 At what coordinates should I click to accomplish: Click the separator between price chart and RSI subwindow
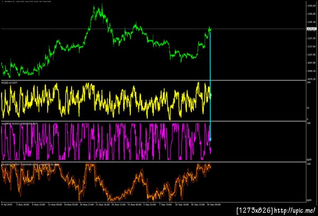coord(153,80)
